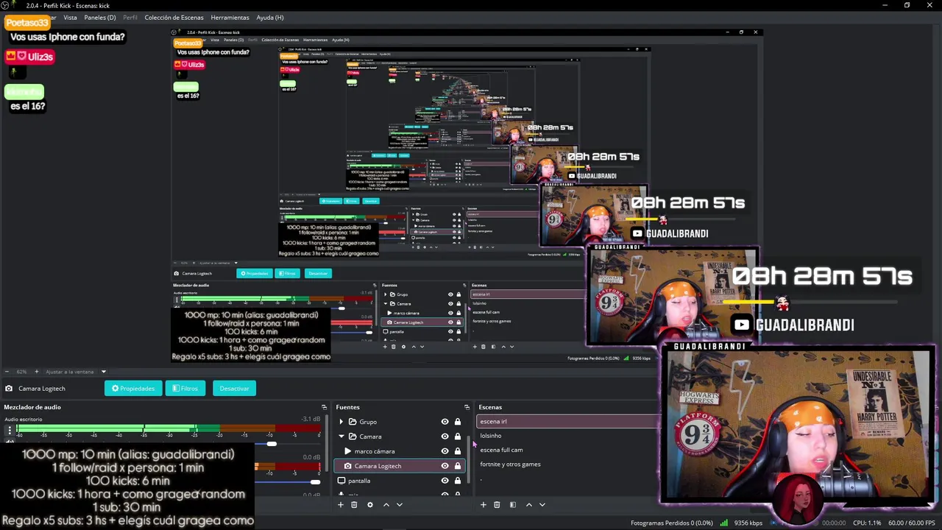The height and width of the screenshot is (530, 942).
Task: Hide the Grupo source with eye icon
Action: tap(445, 422)
